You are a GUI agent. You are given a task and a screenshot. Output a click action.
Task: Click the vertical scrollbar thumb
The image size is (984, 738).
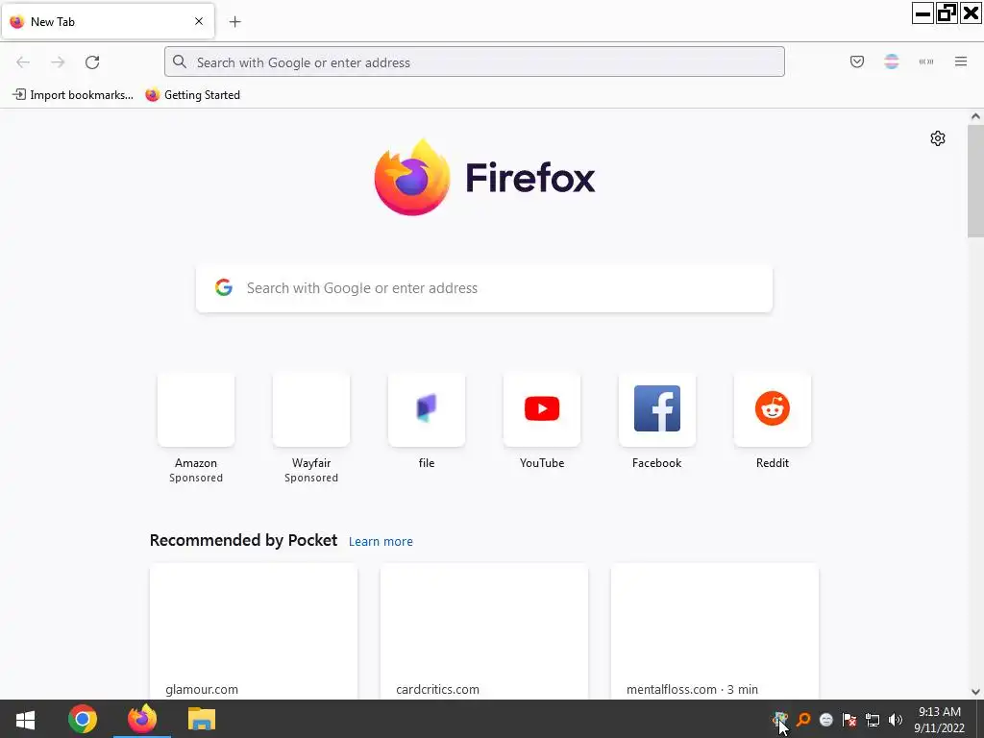coord(975,181)
